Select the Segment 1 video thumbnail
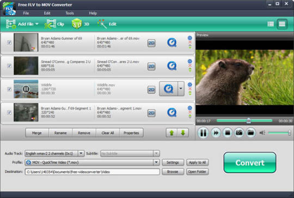294x198 pixels. [26, 112]
